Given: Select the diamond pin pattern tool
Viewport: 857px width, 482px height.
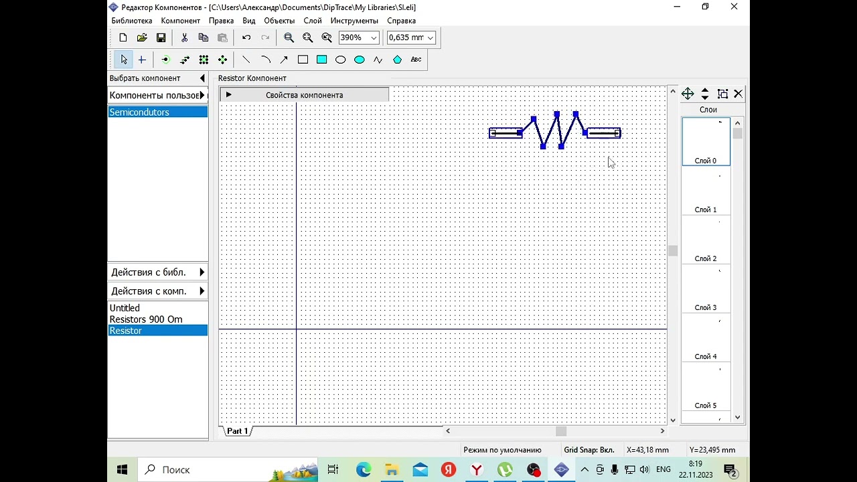Looking at the screenshot, I should [x=222, y=60].
